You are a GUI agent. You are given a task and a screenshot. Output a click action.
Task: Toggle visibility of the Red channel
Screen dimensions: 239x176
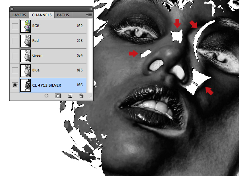point(15,41)
